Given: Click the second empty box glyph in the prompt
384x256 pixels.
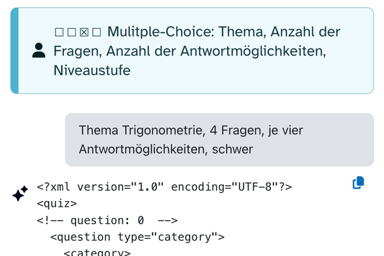Looking at the screenshot, I should pos(71,32).
